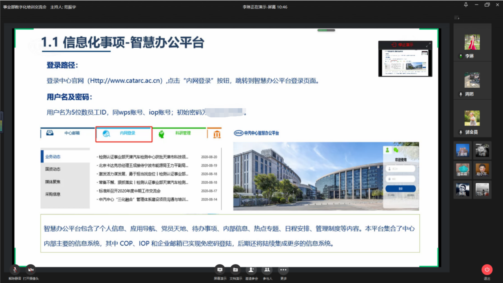The image size is (503, 283).
Task: Select 媒体聚焦 in the news sidebar
Action: [53, 182]
